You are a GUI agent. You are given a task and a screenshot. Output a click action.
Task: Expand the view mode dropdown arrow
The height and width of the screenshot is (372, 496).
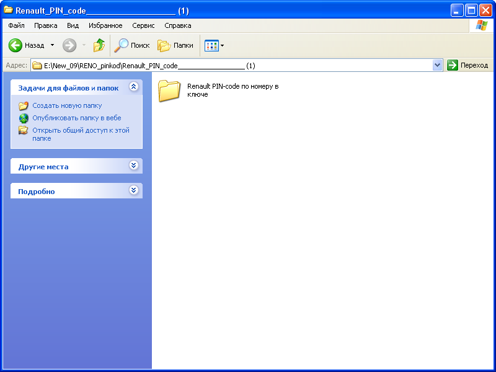[x=222, y=45]
